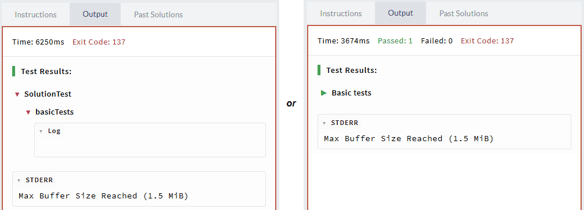The height and width of the screenshot is (210, 584).
Task: Click the empty Log output box
Action: [150, 140]
